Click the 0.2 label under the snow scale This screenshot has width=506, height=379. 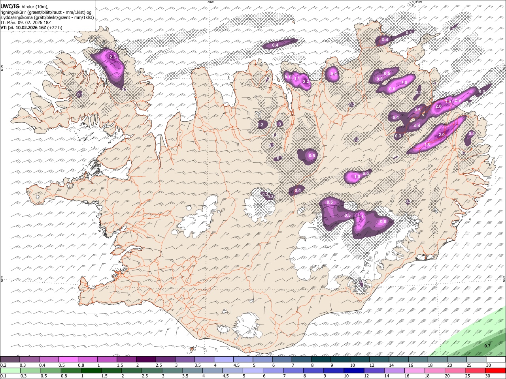3,365
